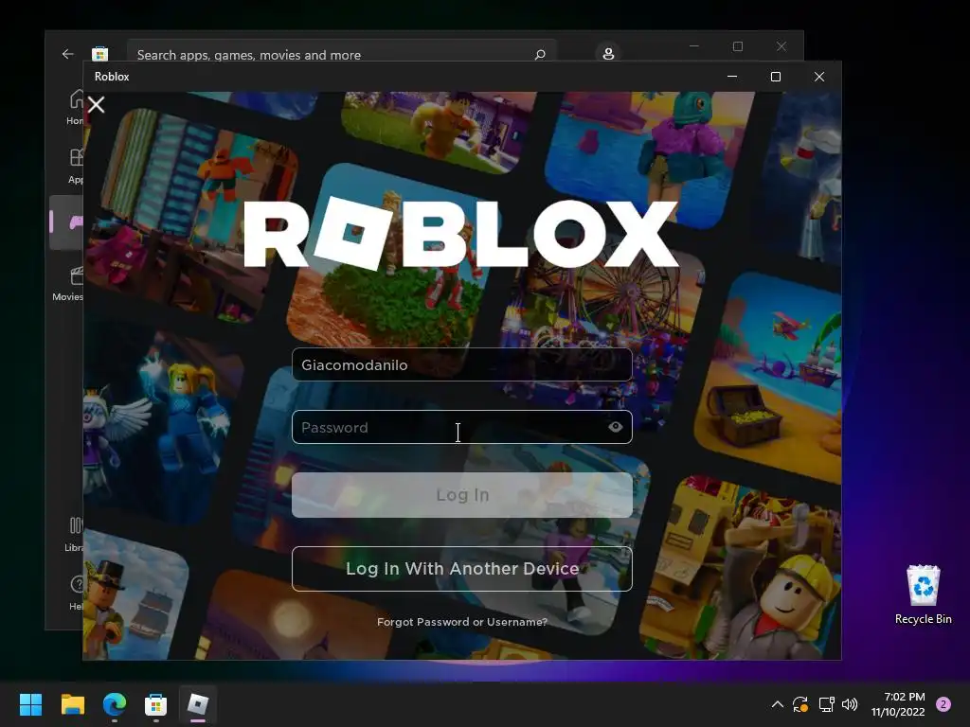Minimize the Roblox window
The height and width of the screenshot is (727, 970).
(732, 77)
